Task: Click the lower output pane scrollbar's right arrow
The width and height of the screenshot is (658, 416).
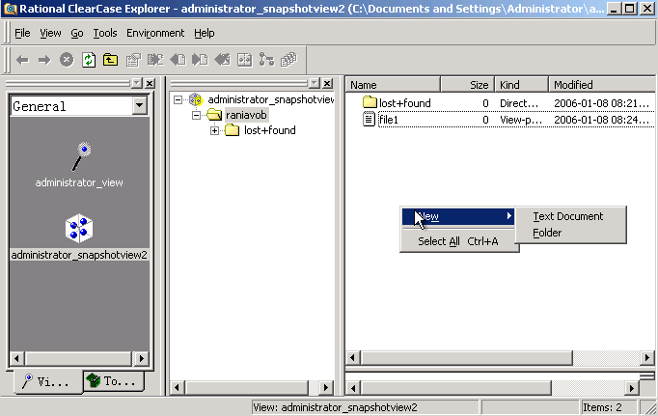Action: coord(632,388)
